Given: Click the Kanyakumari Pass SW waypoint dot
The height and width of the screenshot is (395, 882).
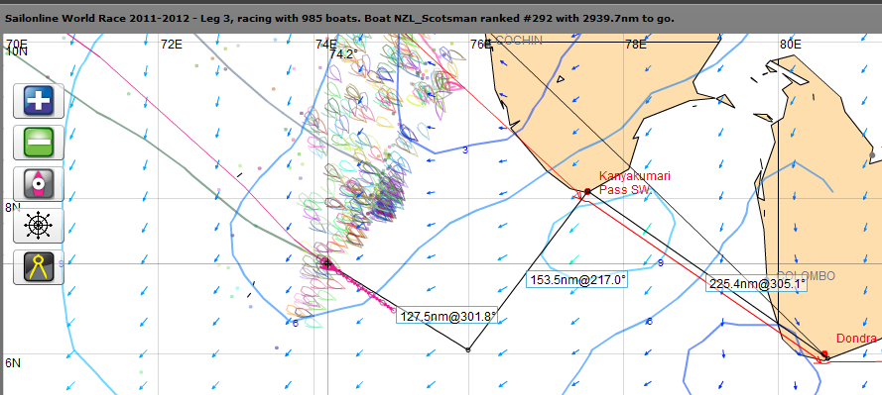Looking at the screenshot, I should (587, 191).
